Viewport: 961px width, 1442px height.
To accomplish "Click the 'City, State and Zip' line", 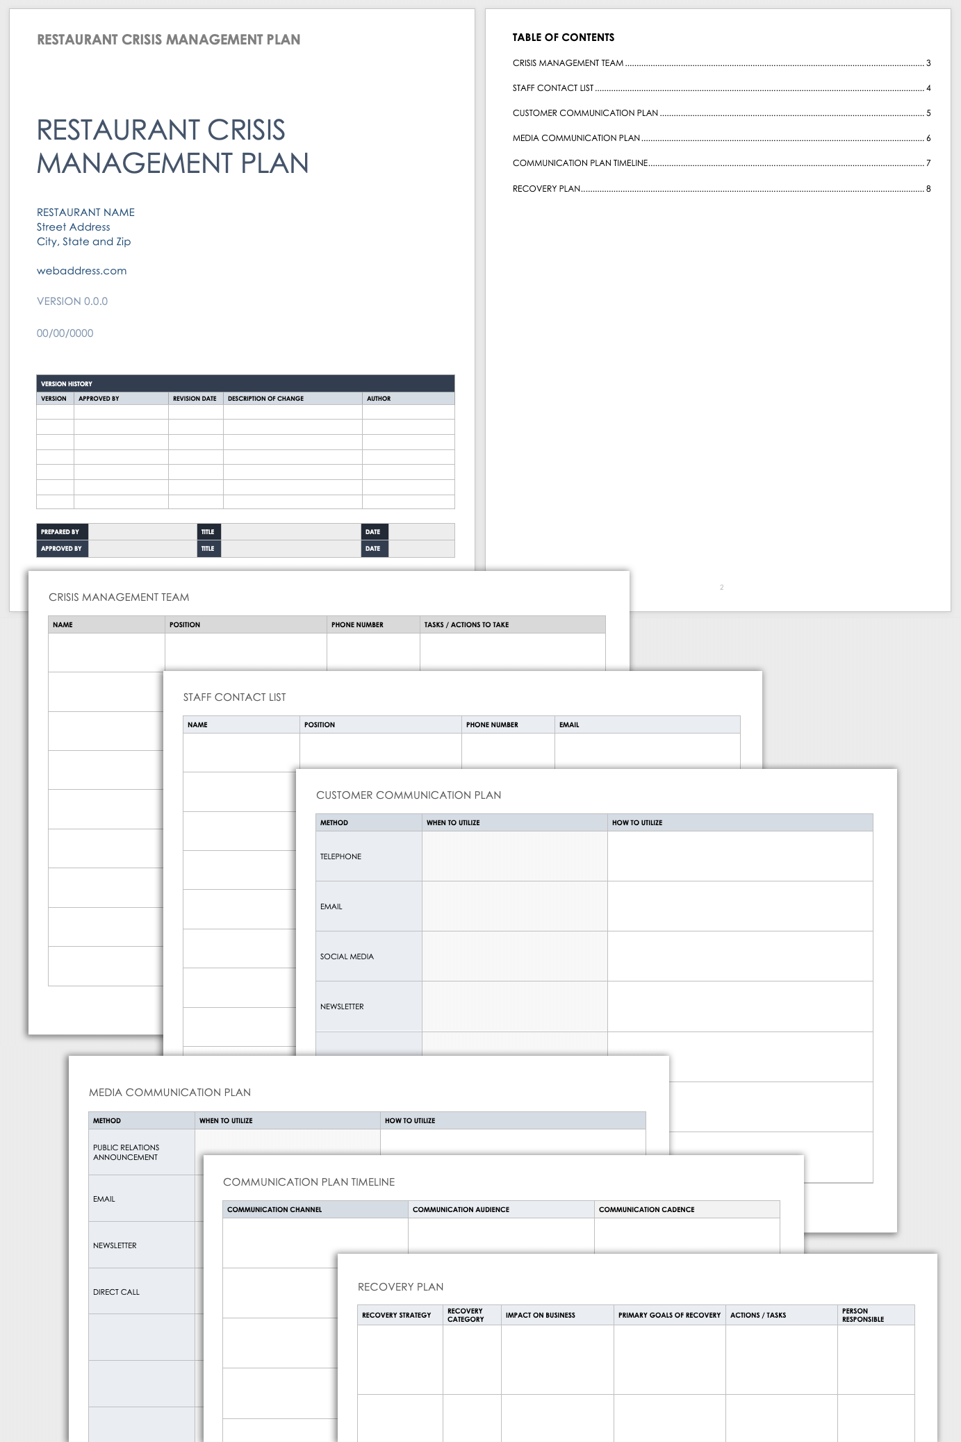I will [x=83, y=242].
